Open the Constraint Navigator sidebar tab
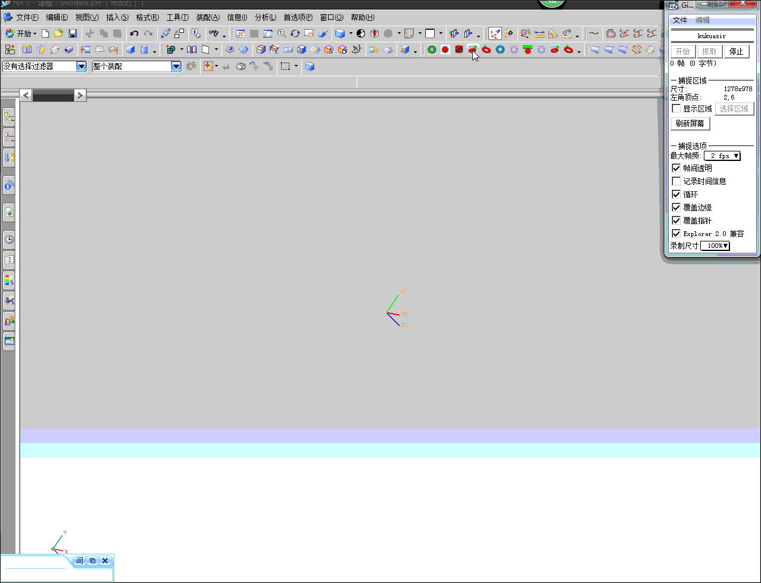This screenshot has height=583, width=761. click(9, 138)
